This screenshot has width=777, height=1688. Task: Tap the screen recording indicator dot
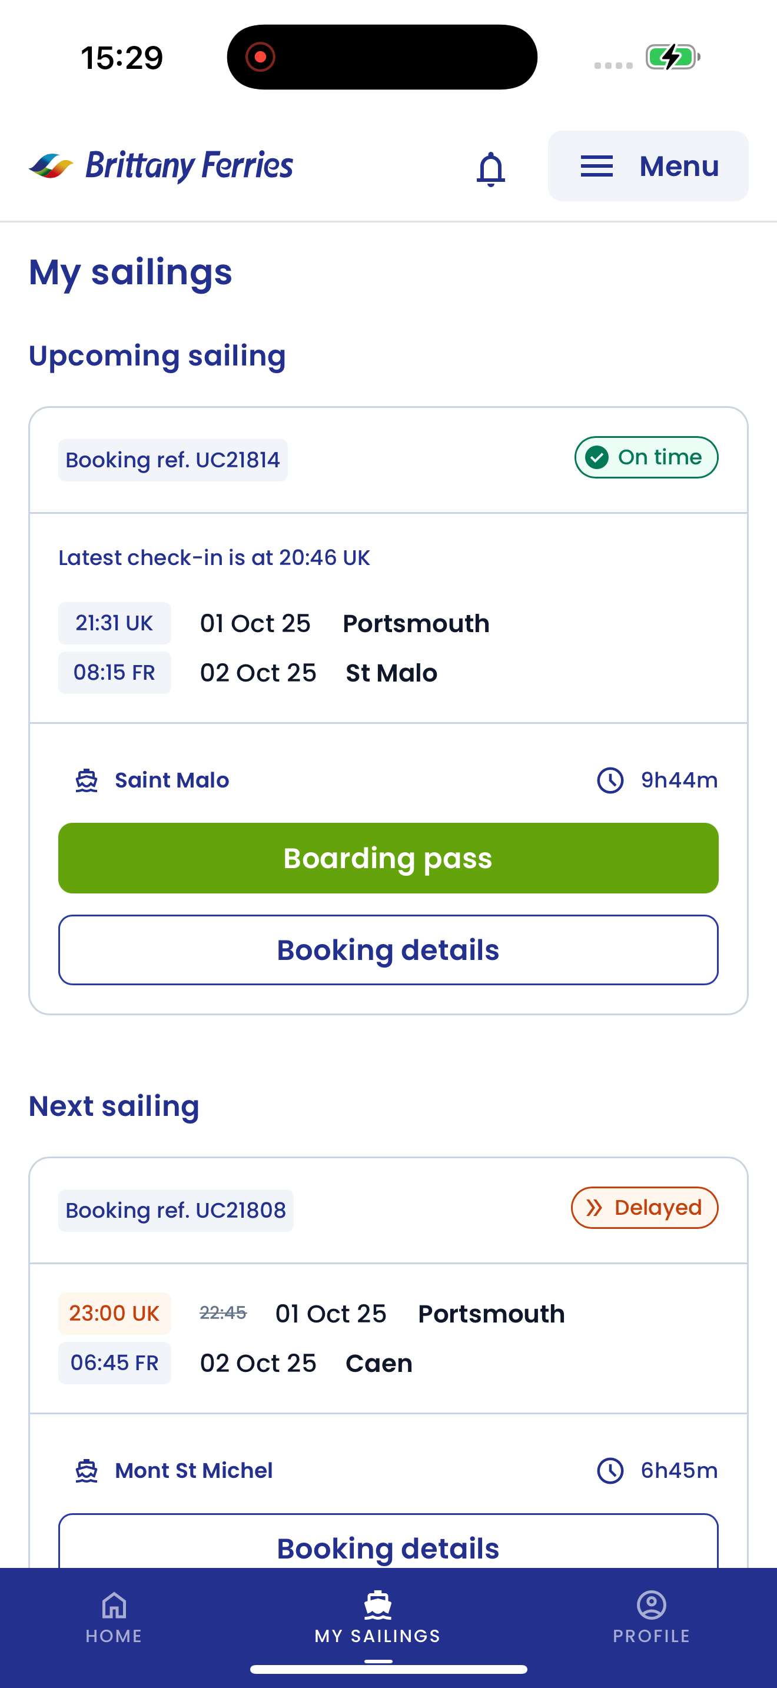pyautogui.click(x=260, y=57)
